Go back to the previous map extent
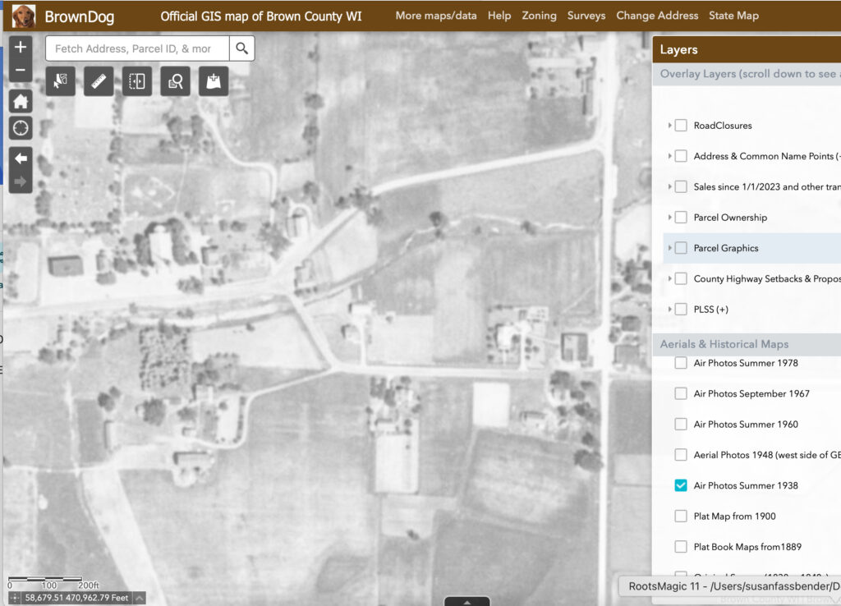841x606 pixels. (x=21, y=158)
